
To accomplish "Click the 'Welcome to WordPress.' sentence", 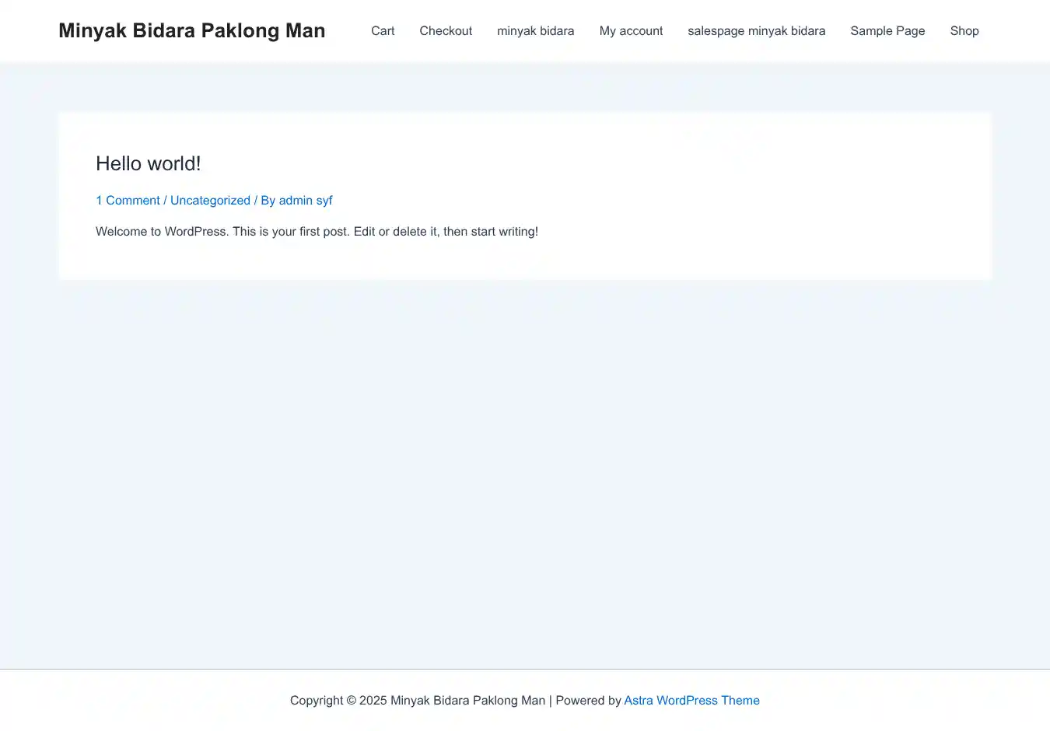I will [x=162, y=232].
